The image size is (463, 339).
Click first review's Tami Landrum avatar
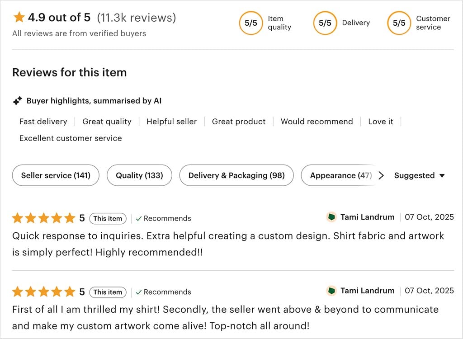(x=331, y=217)
